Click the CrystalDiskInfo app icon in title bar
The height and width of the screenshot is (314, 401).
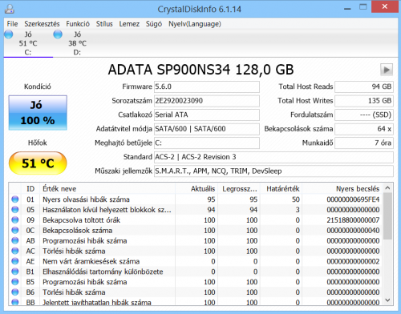(10, 9)
